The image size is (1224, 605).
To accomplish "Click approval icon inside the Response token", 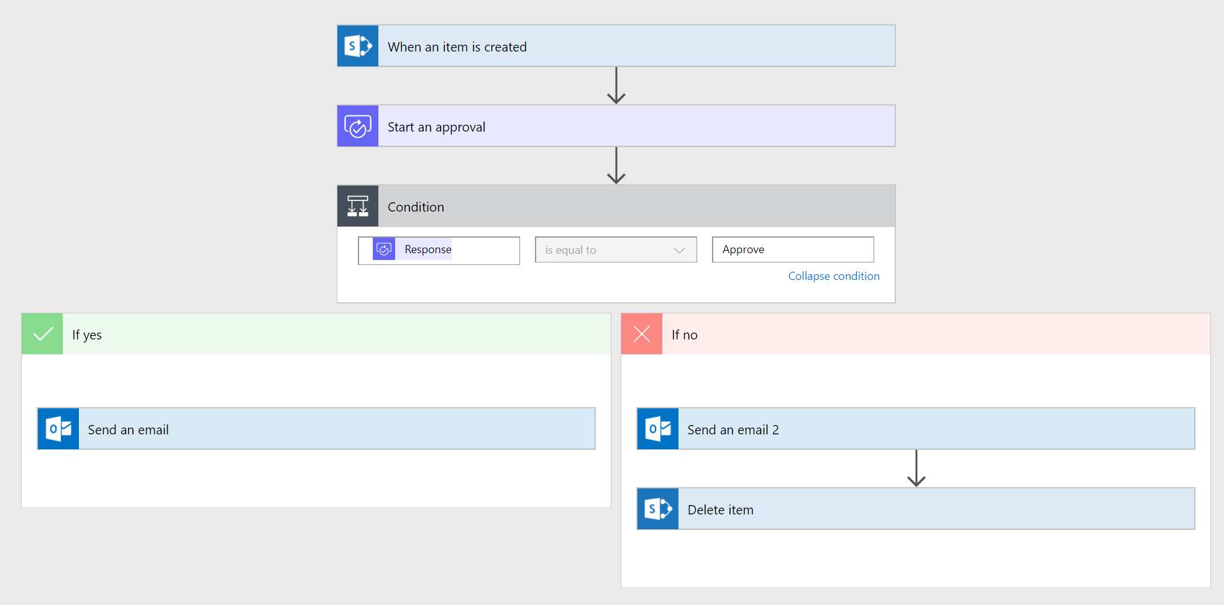I will coord(384,249).
